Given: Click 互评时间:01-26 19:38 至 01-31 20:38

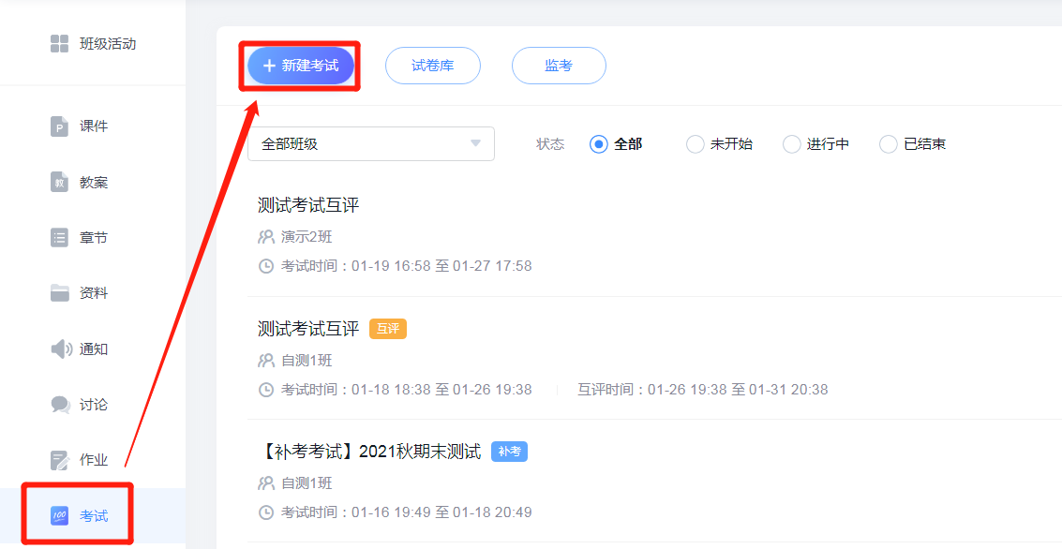Looking at the screenshot, I should click(x=702, y=389).
